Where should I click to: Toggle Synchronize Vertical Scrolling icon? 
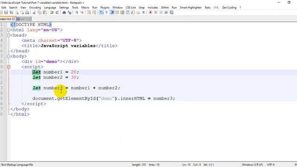click(x=89, y=13)
